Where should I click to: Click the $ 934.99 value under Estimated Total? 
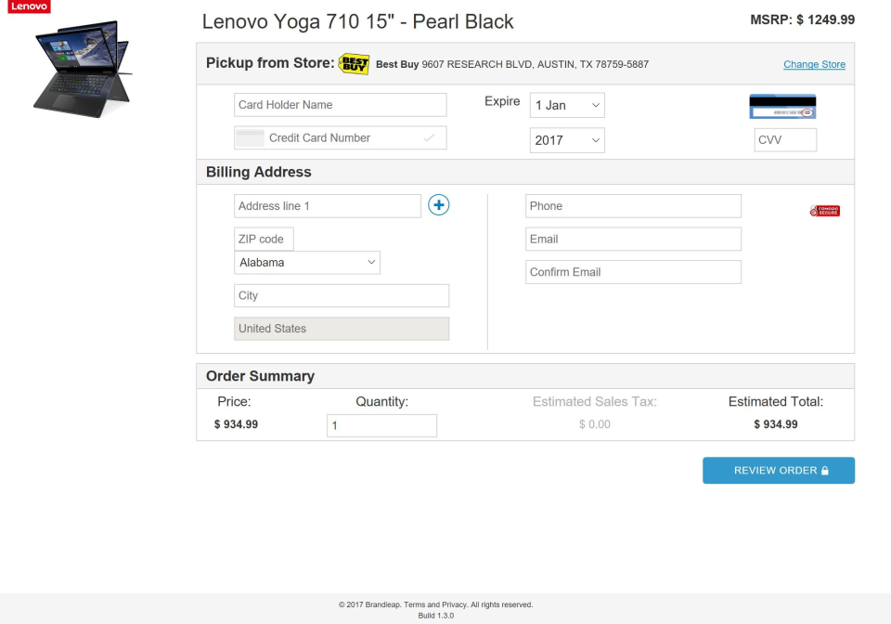tap(776, 424)
